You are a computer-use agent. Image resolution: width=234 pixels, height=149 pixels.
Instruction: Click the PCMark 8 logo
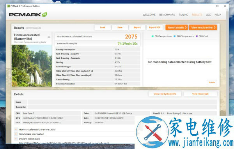28,14
